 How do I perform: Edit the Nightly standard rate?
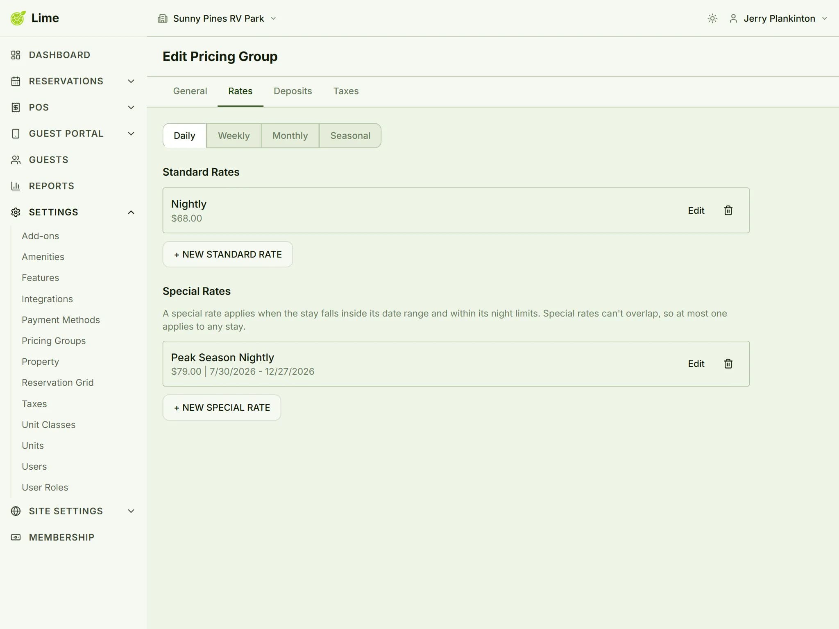[x=696, y=210]
